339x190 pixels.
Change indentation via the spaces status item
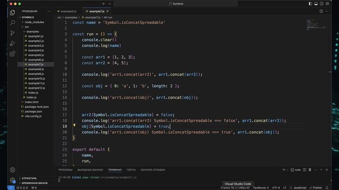click(261, 188)
